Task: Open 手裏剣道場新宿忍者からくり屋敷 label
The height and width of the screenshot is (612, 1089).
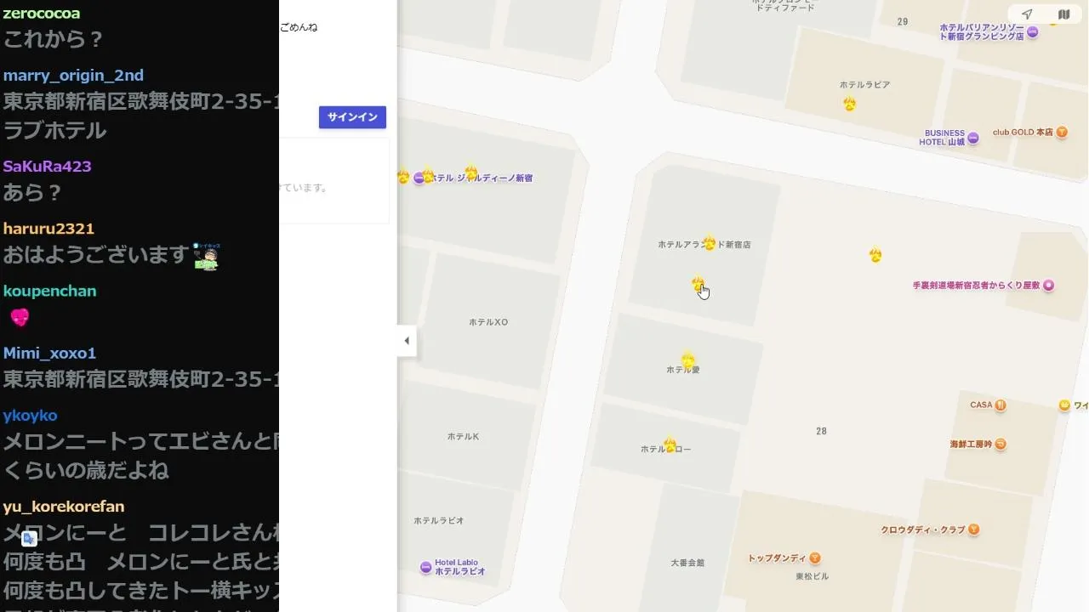Action: click(x=976, y=286)
